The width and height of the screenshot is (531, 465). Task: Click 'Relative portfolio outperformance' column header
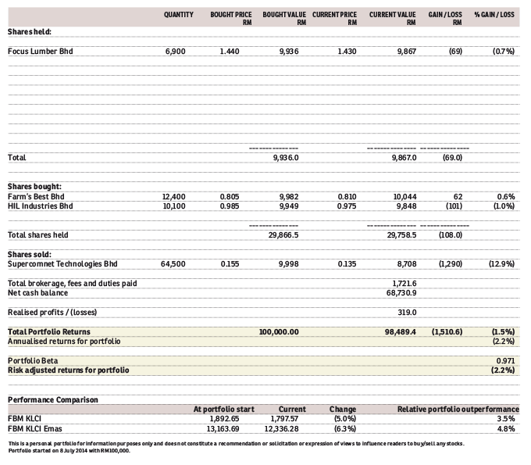tap(458, 410)
